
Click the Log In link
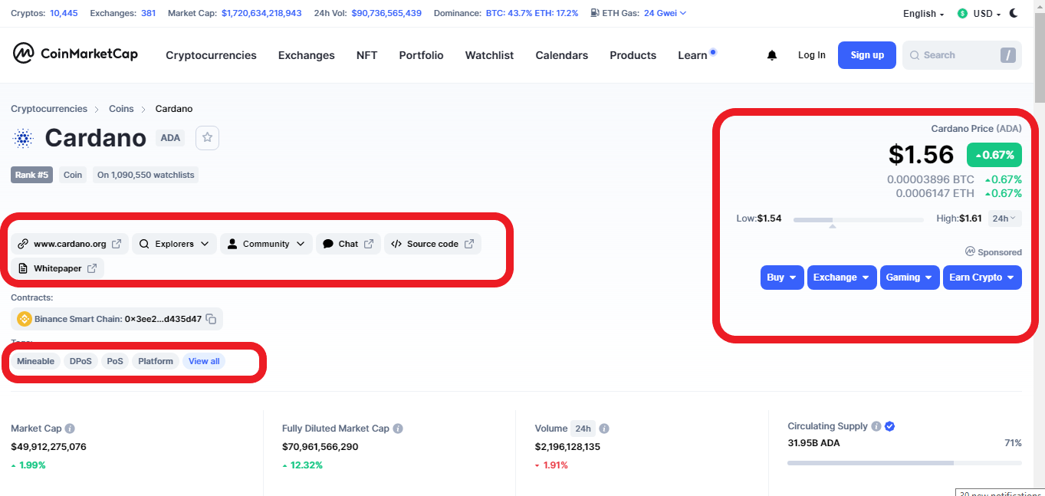coord(812,55)
